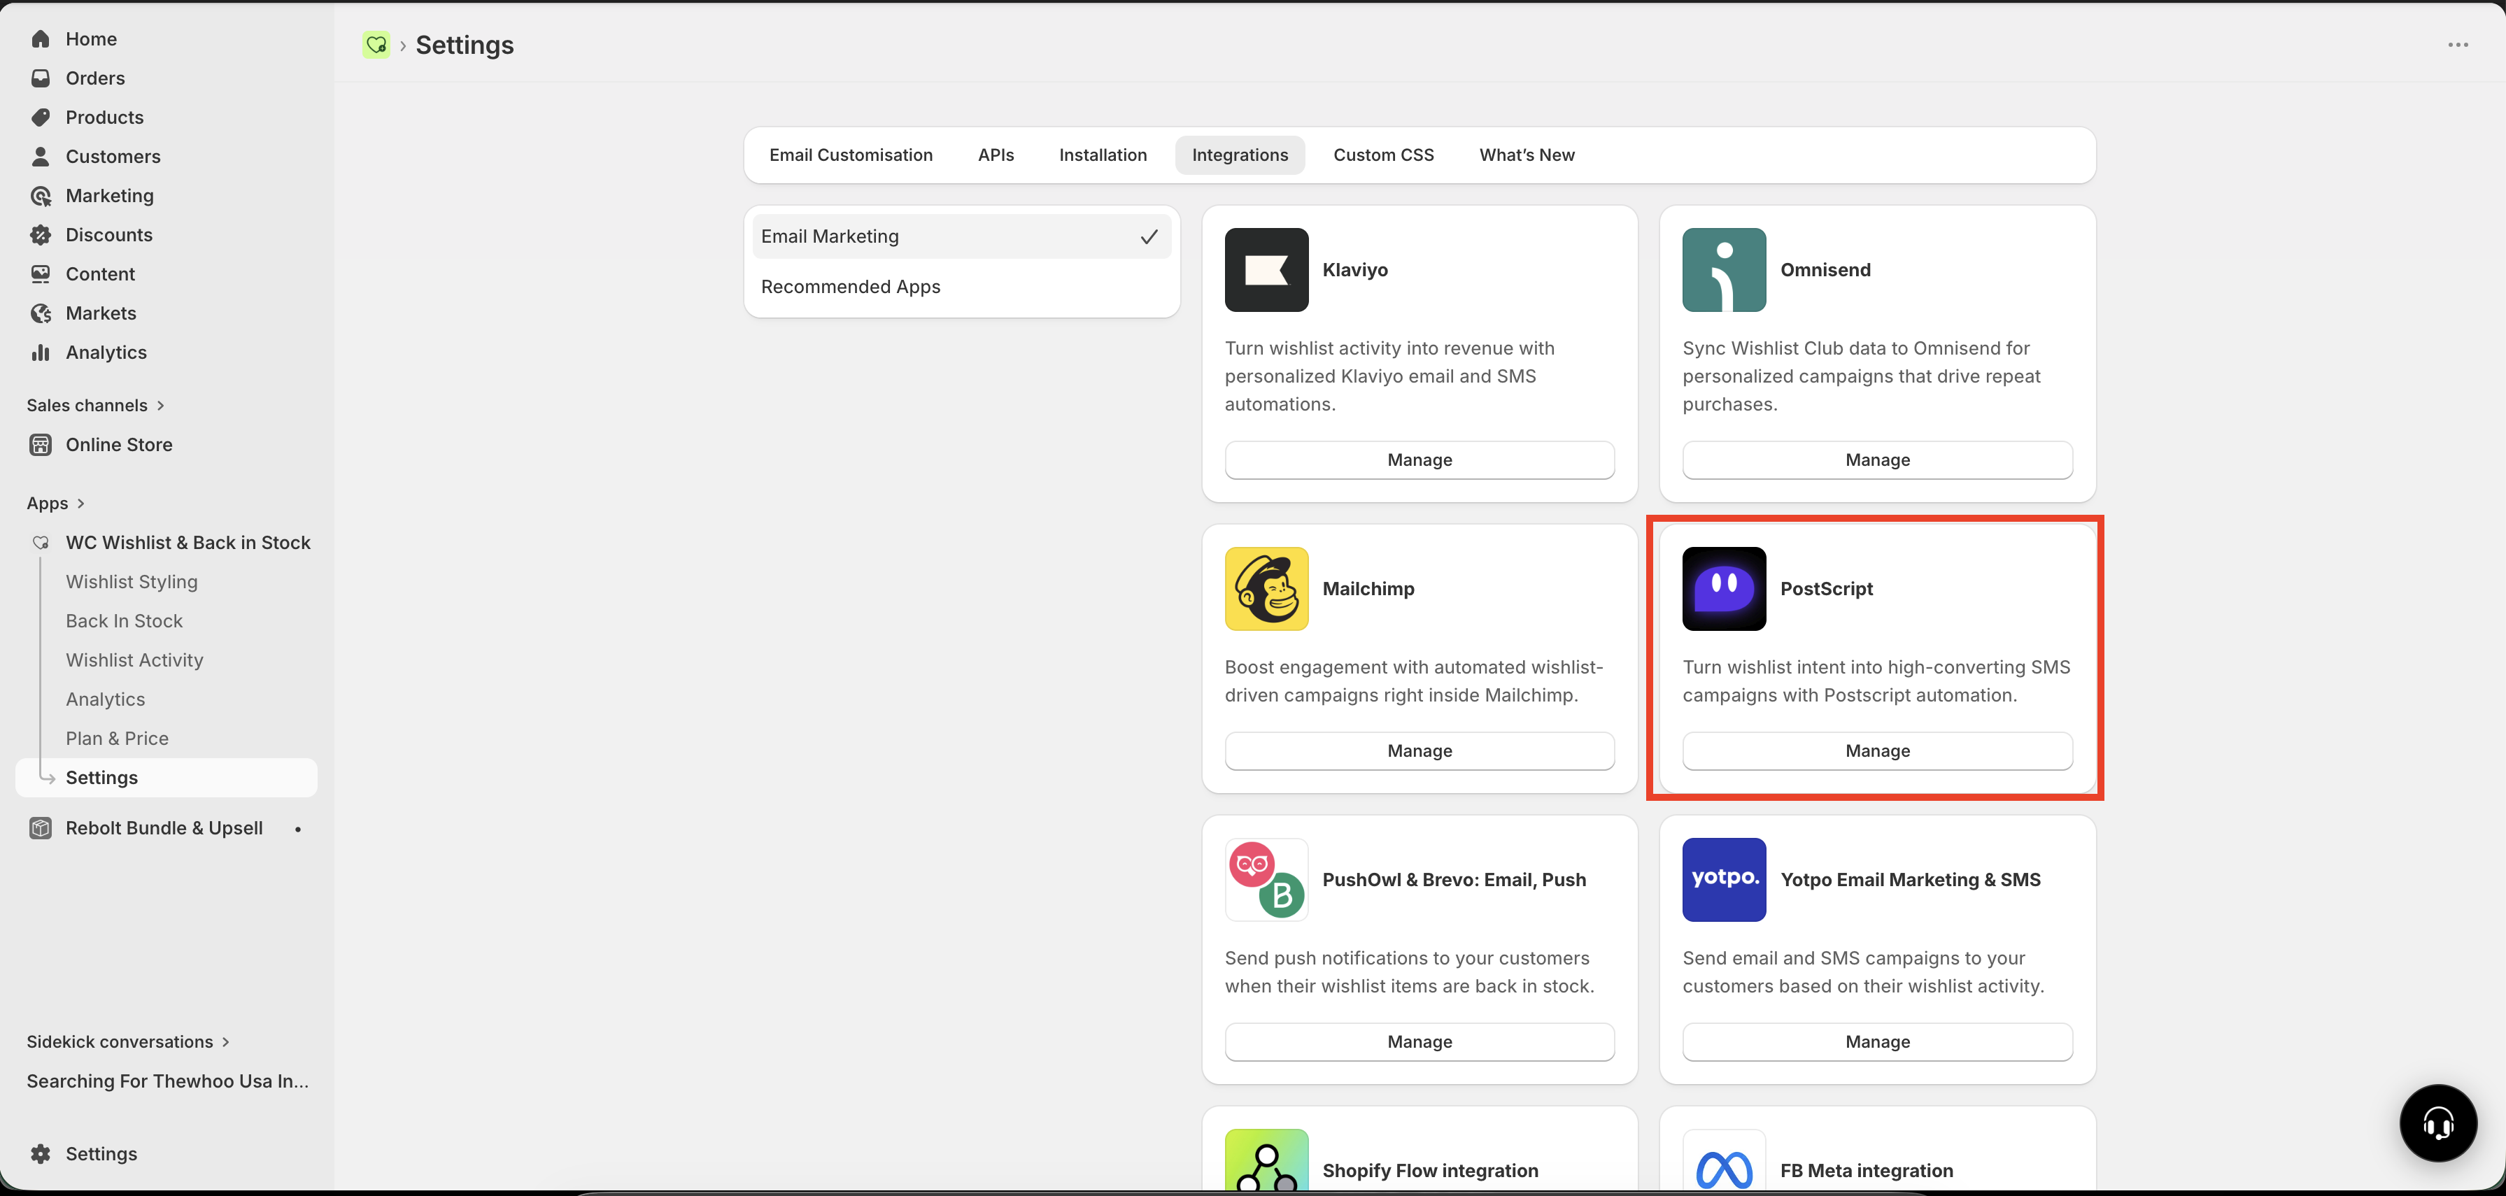
Task: Click Manage for Yotpo Email Marketing
Action: tap(1876, 1041)
